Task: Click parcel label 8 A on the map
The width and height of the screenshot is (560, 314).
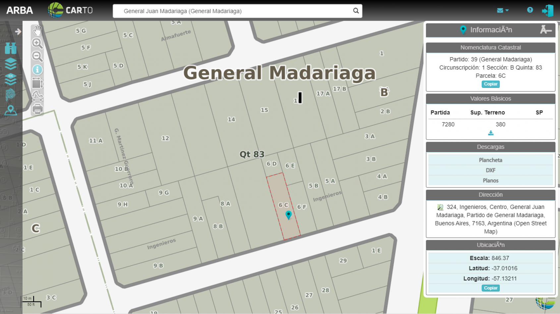Action: (225, 204)
